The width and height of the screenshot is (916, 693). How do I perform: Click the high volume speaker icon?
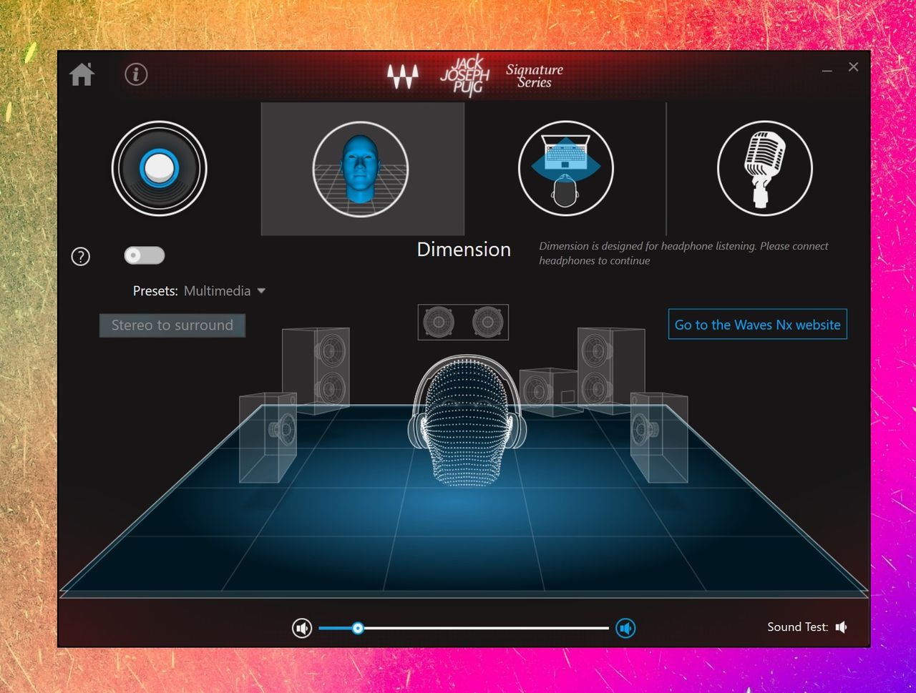(x=626, y=628)
